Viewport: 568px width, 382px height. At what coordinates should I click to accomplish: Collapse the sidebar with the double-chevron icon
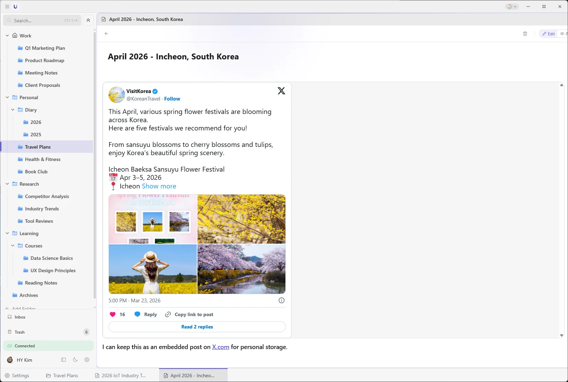tap(88, 20)
